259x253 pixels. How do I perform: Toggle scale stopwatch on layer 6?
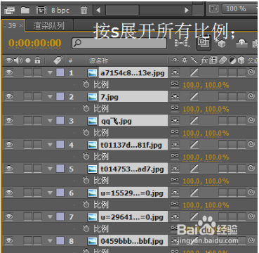[x=86, y=205]
